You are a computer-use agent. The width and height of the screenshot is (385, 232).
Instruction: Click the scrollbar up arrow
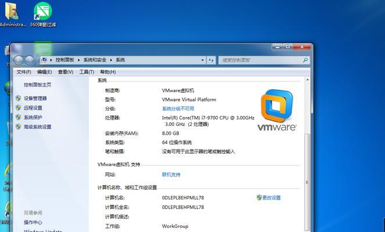click(x=307, y=80)
